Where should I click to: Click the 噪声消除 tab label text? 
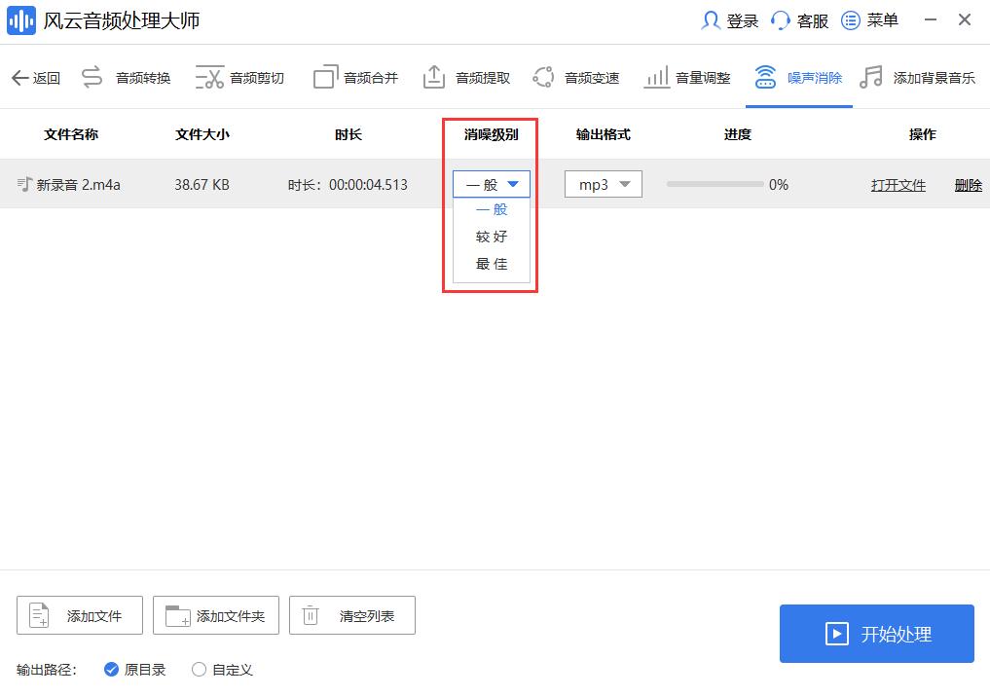(815, 78)
